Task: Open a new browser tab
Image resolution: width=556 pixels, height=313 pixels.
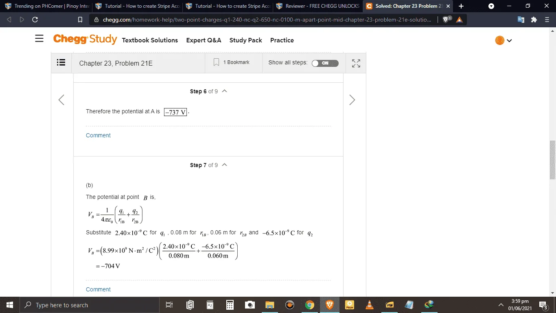Action: coord(461,6)
